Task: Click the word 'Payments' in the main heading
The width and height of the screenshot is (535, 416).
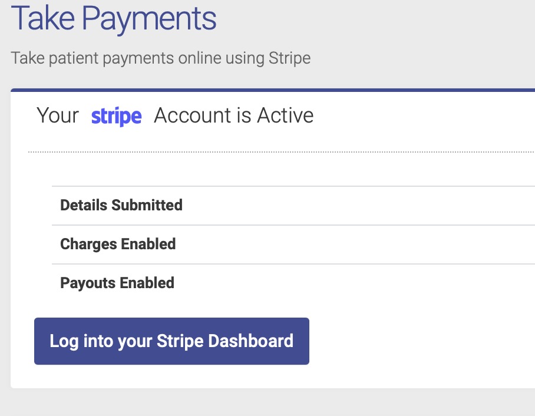Action: (x=149, y=19)
